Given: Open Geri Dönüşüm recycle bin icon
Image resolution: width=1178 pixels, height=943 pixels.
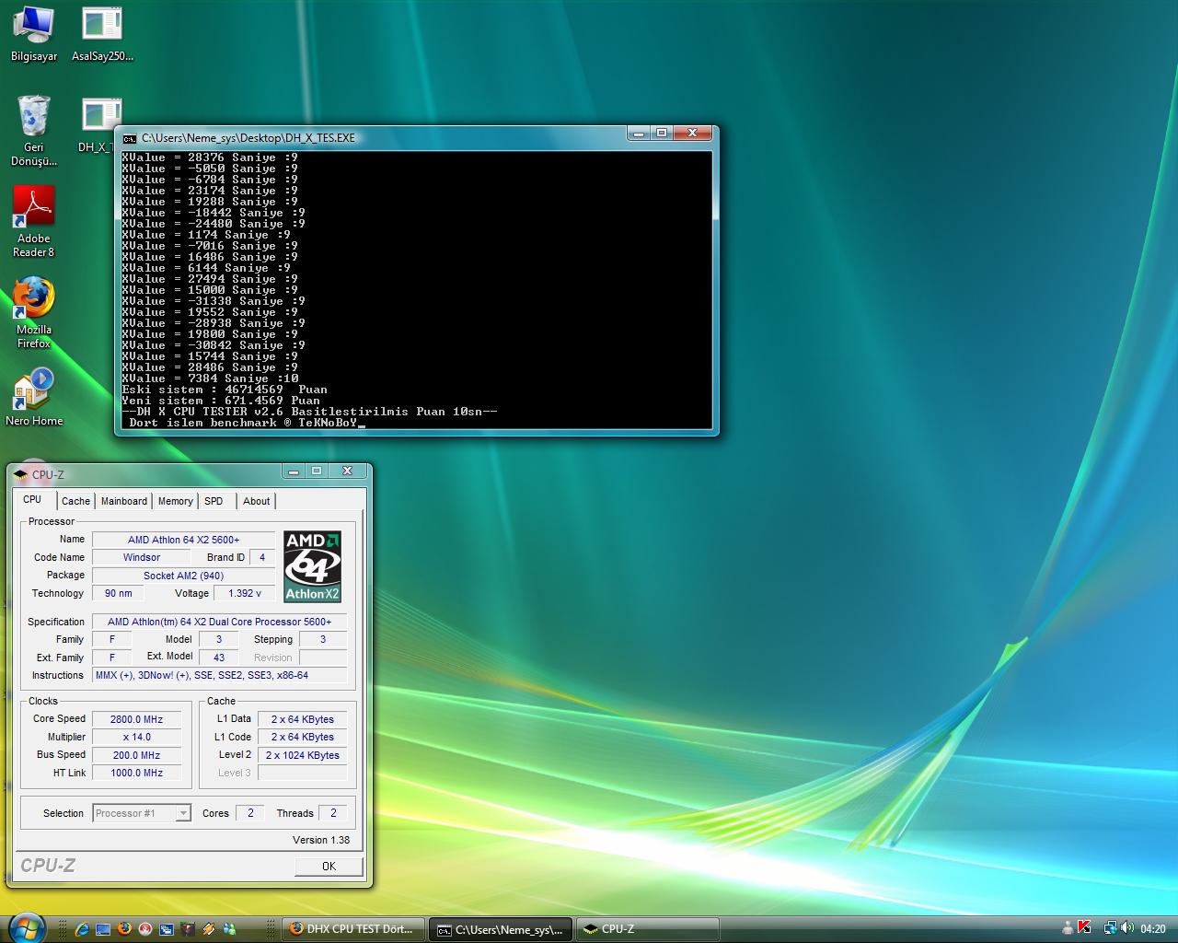Looking at the screenshot, I should pyautogui.click(x=34, y=130).
